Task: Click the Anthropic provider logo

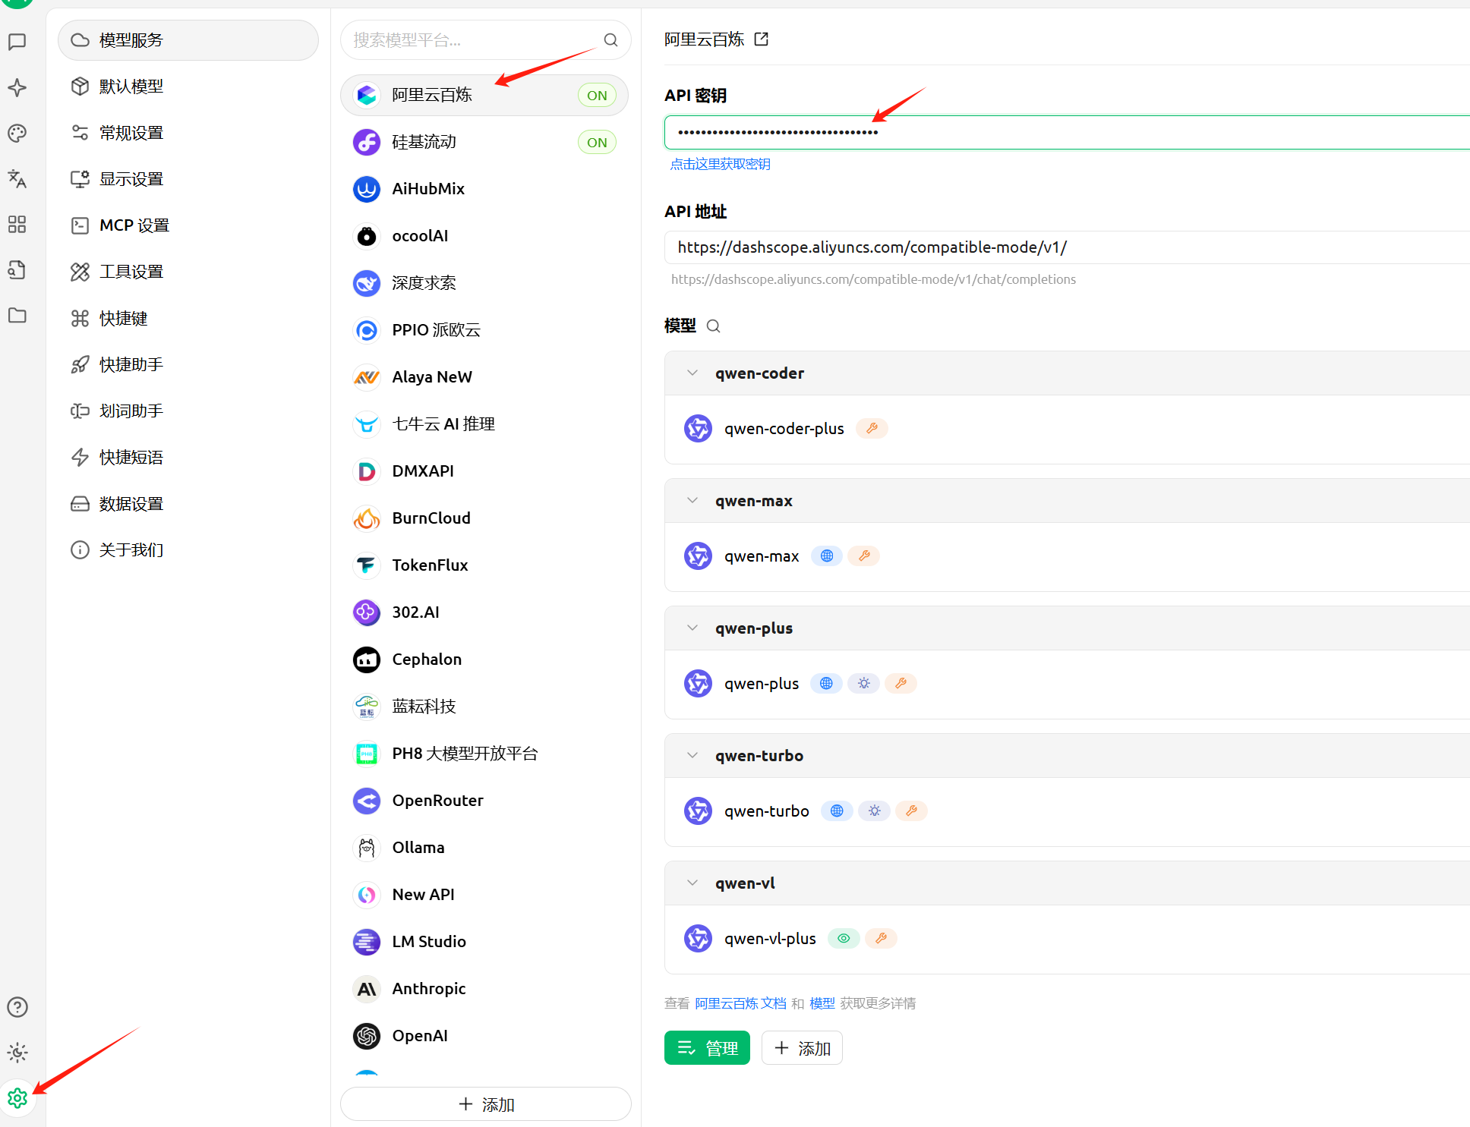Action: [x=367, y=989]
